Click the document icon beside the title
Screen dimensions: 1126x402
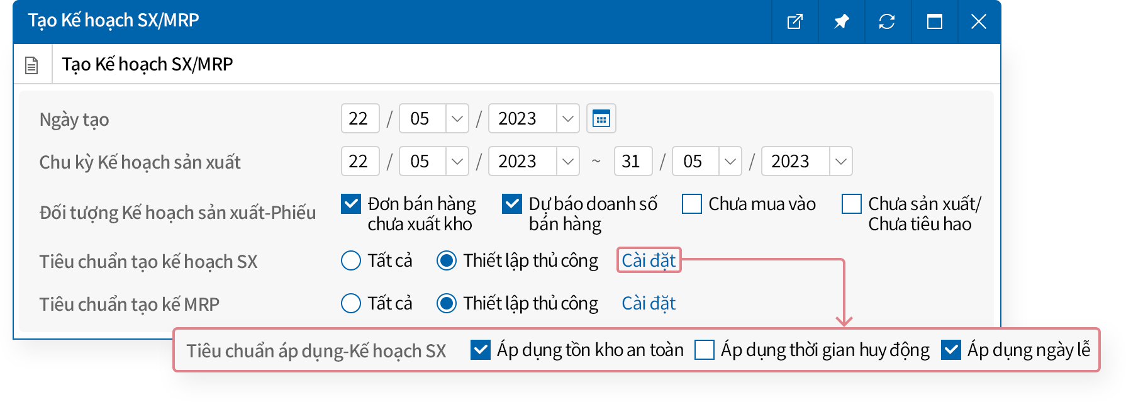tap(31, 65)
